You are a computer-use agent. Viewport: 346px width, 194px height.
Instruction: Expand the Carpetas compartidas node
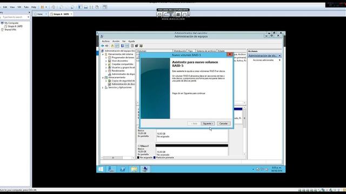(x=106, y=64)
